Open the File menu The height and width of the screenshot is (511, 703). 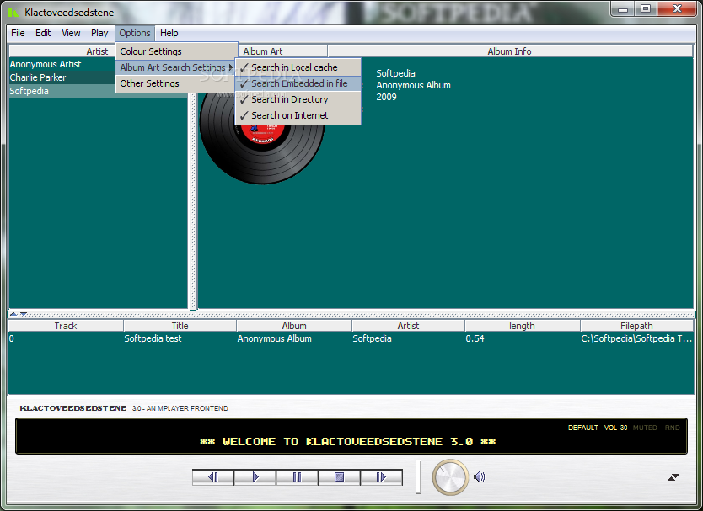(18, 33)
